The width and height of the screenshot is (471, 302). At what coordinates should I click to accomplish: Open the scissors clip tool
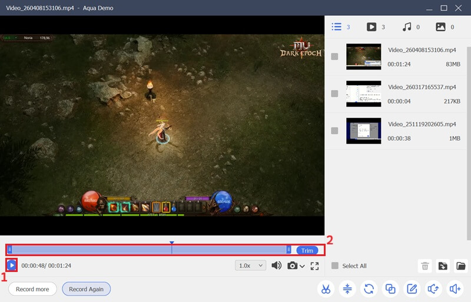tap(326, 289)
